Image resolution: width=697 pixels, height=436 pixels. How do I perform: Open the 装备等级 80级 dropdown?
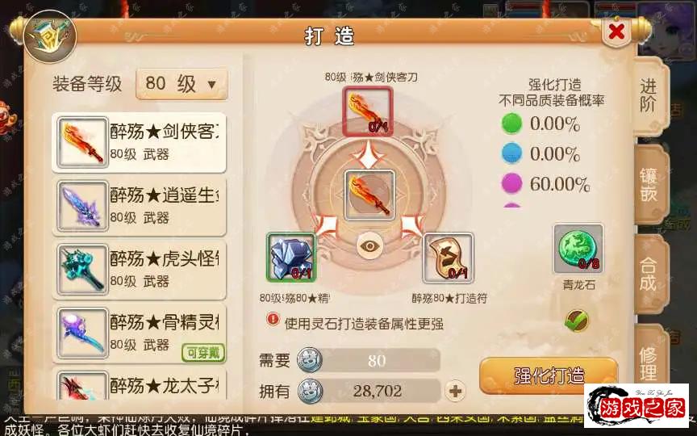(x=182, y=84)
